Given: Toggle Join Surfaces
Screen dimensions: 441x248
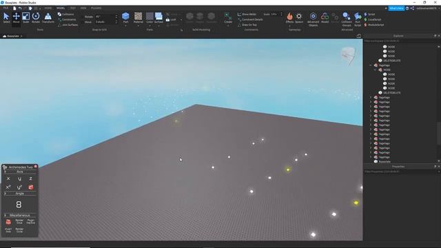Looking at the screenshot, I should 68,25.
